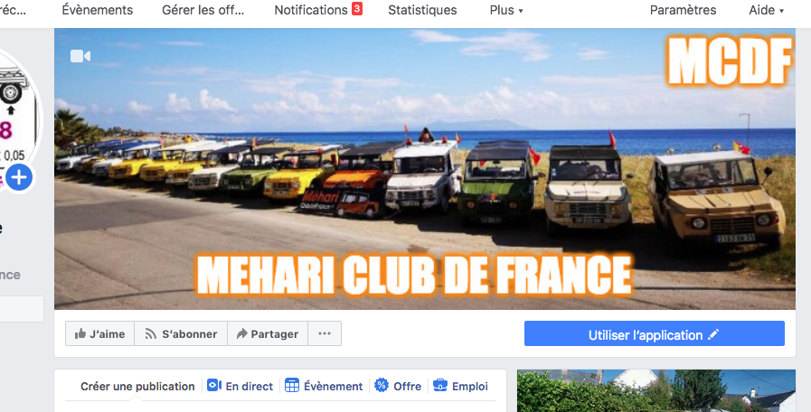This screenshot has height=412, width=811.
Task: Like the page with J'aime button
Action: [x=99, y=333]
